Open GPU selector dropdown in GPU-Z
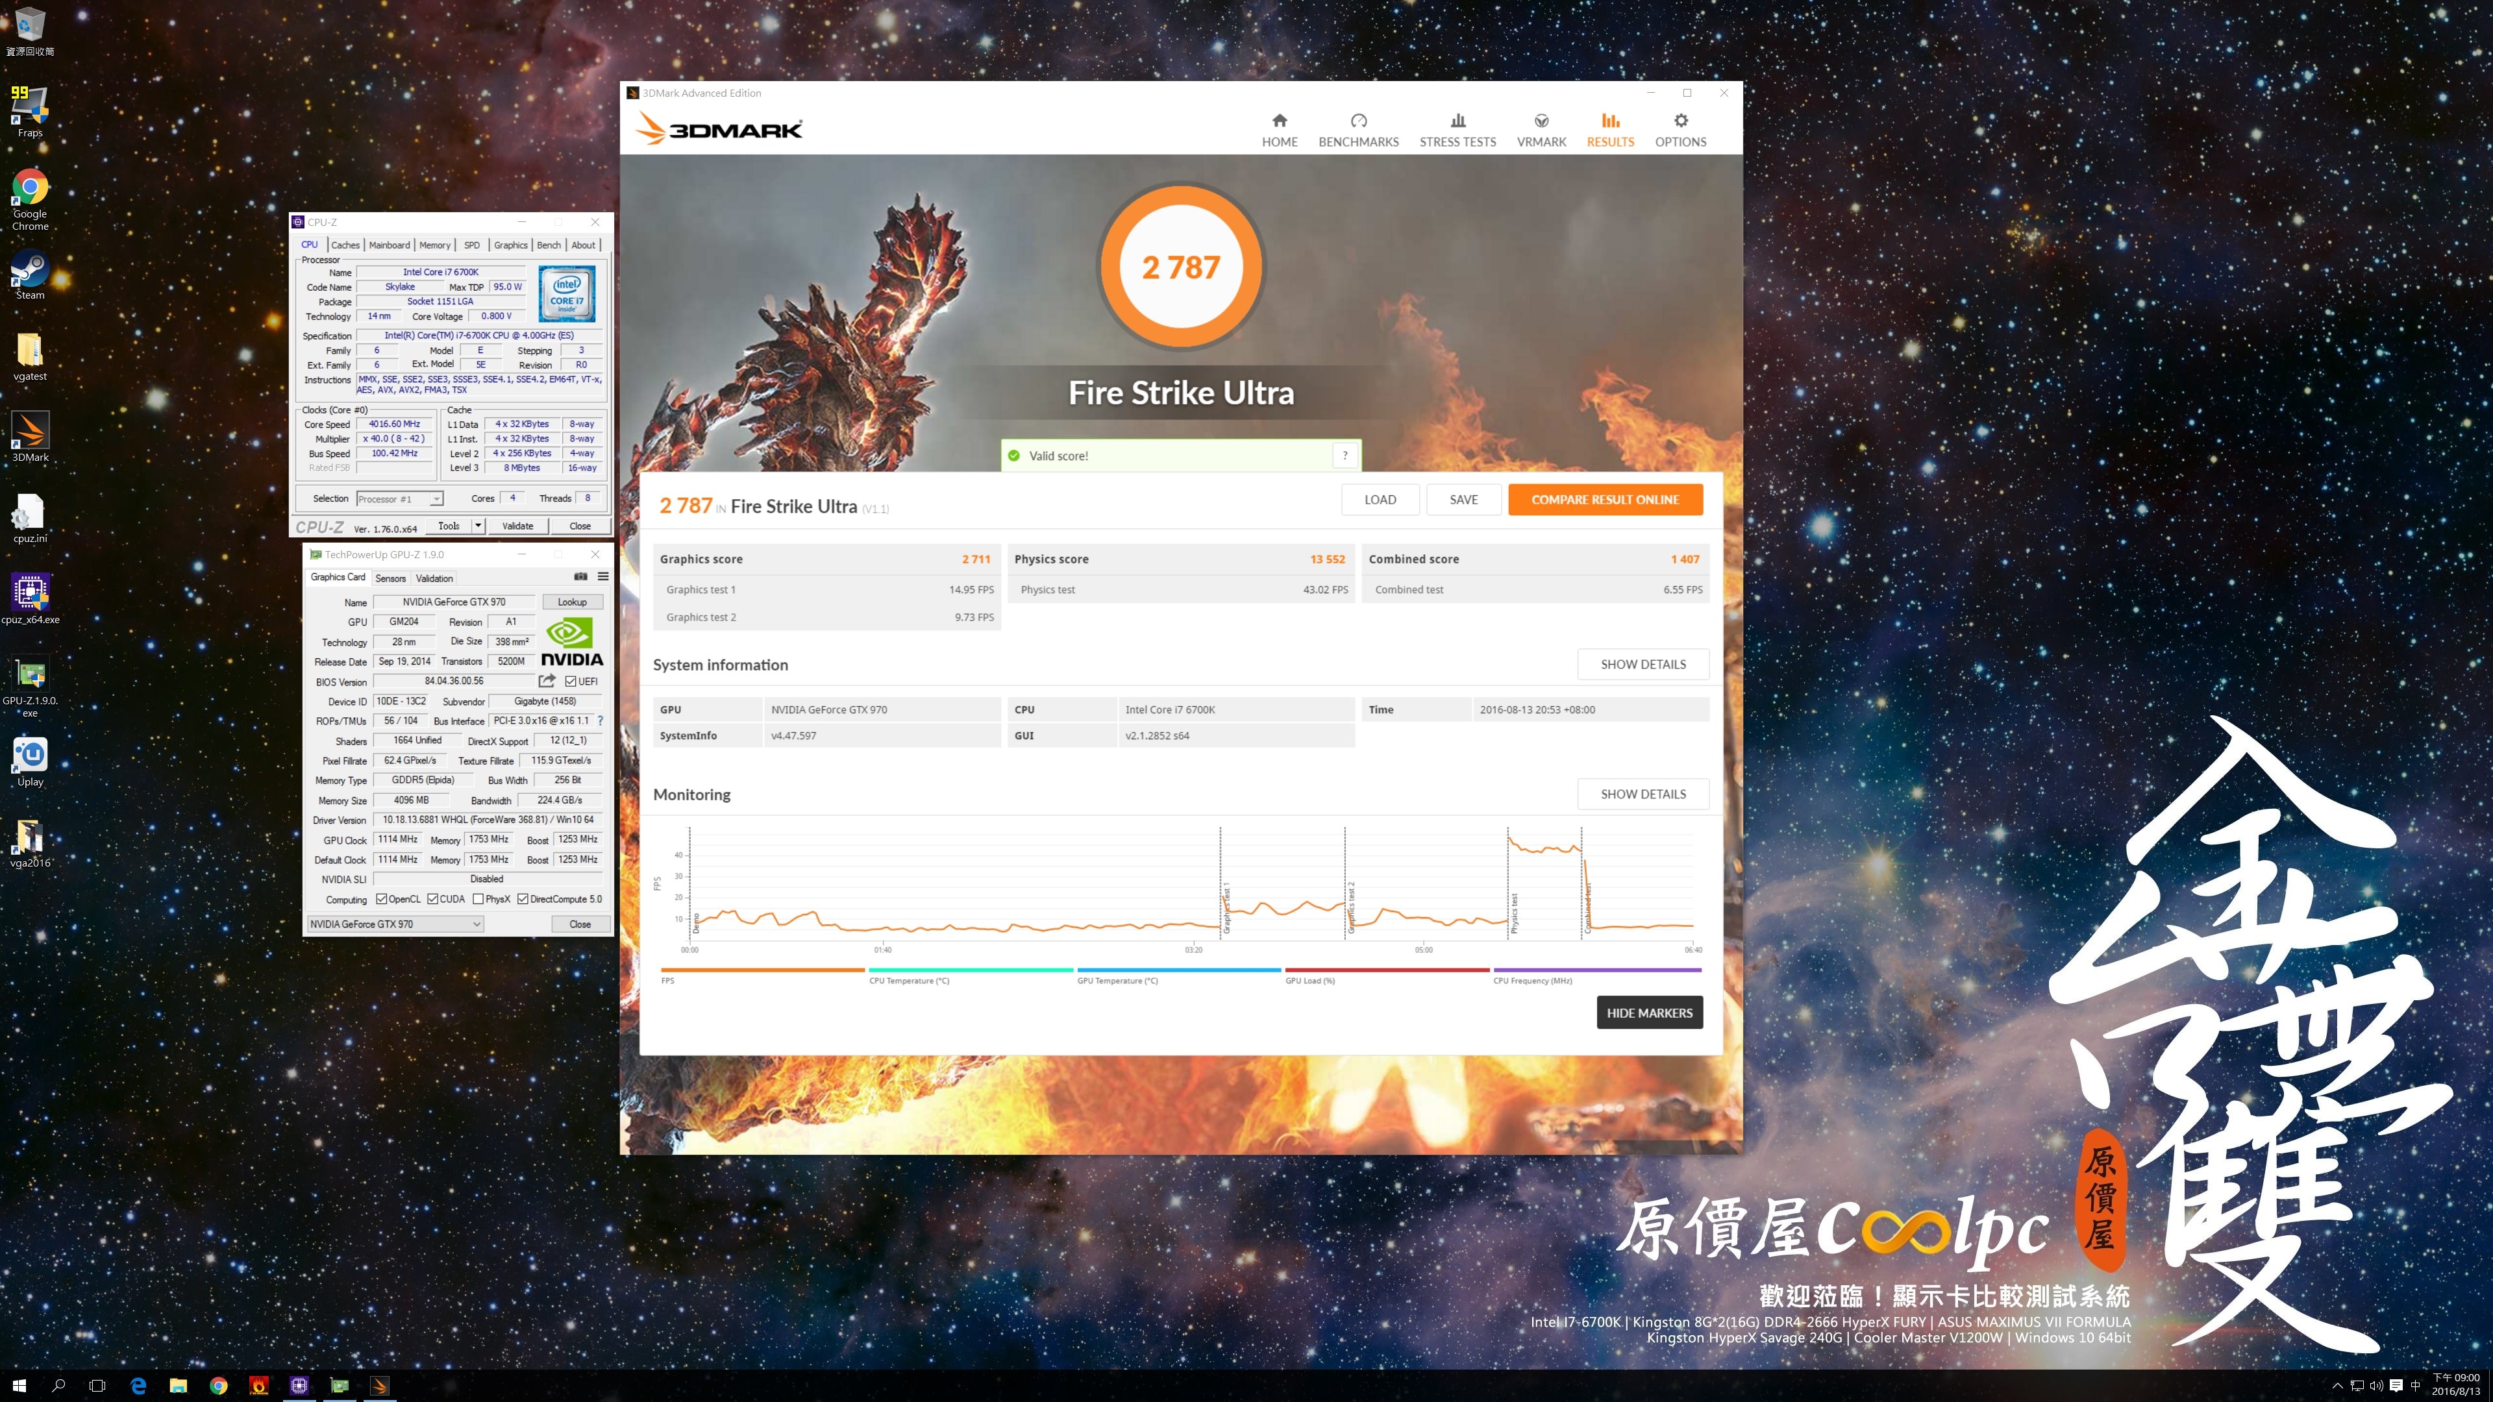2493x1402 pixels. coord(395,924)
